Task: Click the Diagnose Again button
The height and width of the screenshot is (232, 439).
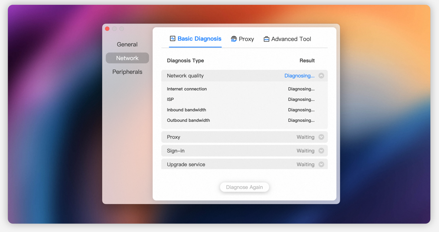Action: 244,187
